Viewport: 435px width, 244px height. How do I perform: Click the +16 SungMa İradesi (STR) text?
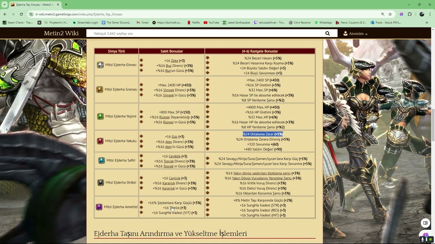(x=263, y=205)
